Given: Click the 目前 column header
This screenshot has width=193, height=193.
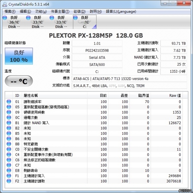Looking at the screenshot, I should click(x=98, y=95).
